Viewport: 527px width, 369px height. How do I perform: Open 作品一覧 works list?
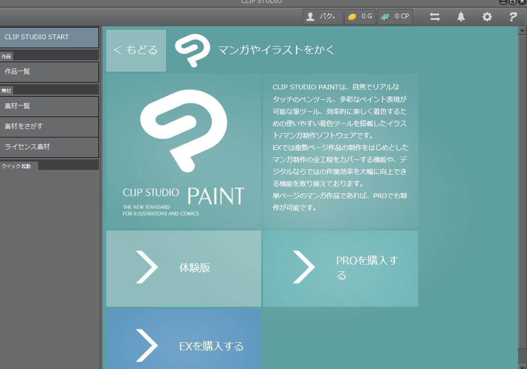[49, 72]
